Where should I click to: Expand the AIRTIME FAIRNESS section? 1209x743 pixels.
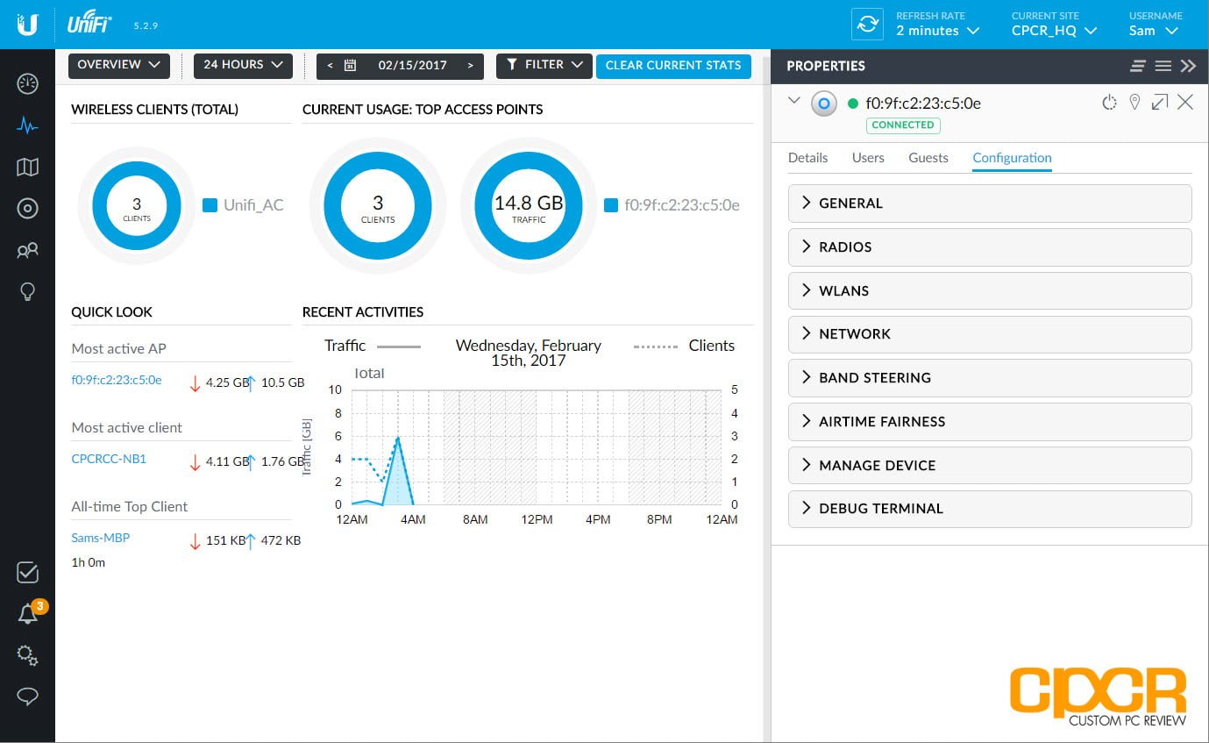pyautogui.click(x=990, y=421)
